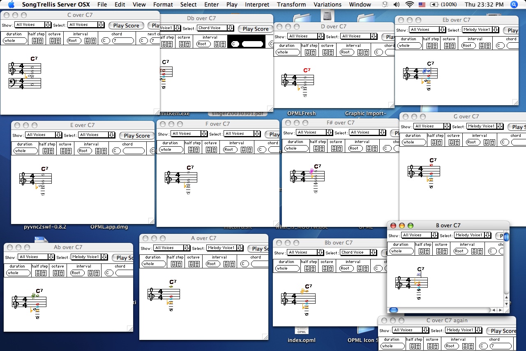The image size is (526, 351).
Task: Lower half step in C over C7 again window
Action: point(412,346)
